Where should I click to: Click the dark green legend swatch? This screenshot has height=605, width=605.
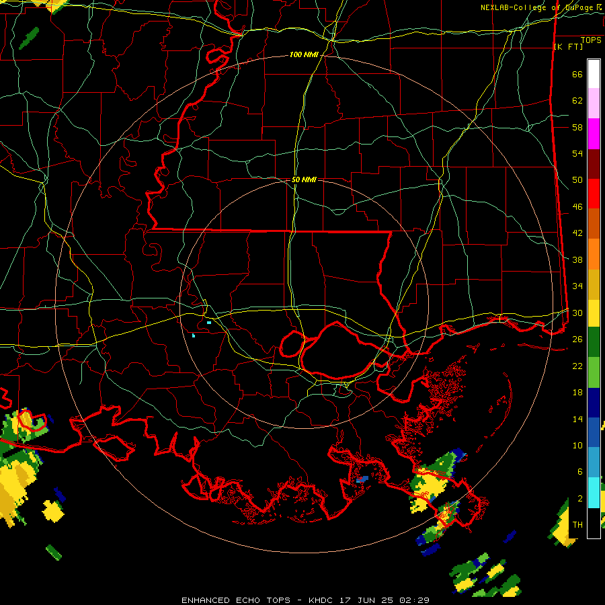click(x=594, y=342)
